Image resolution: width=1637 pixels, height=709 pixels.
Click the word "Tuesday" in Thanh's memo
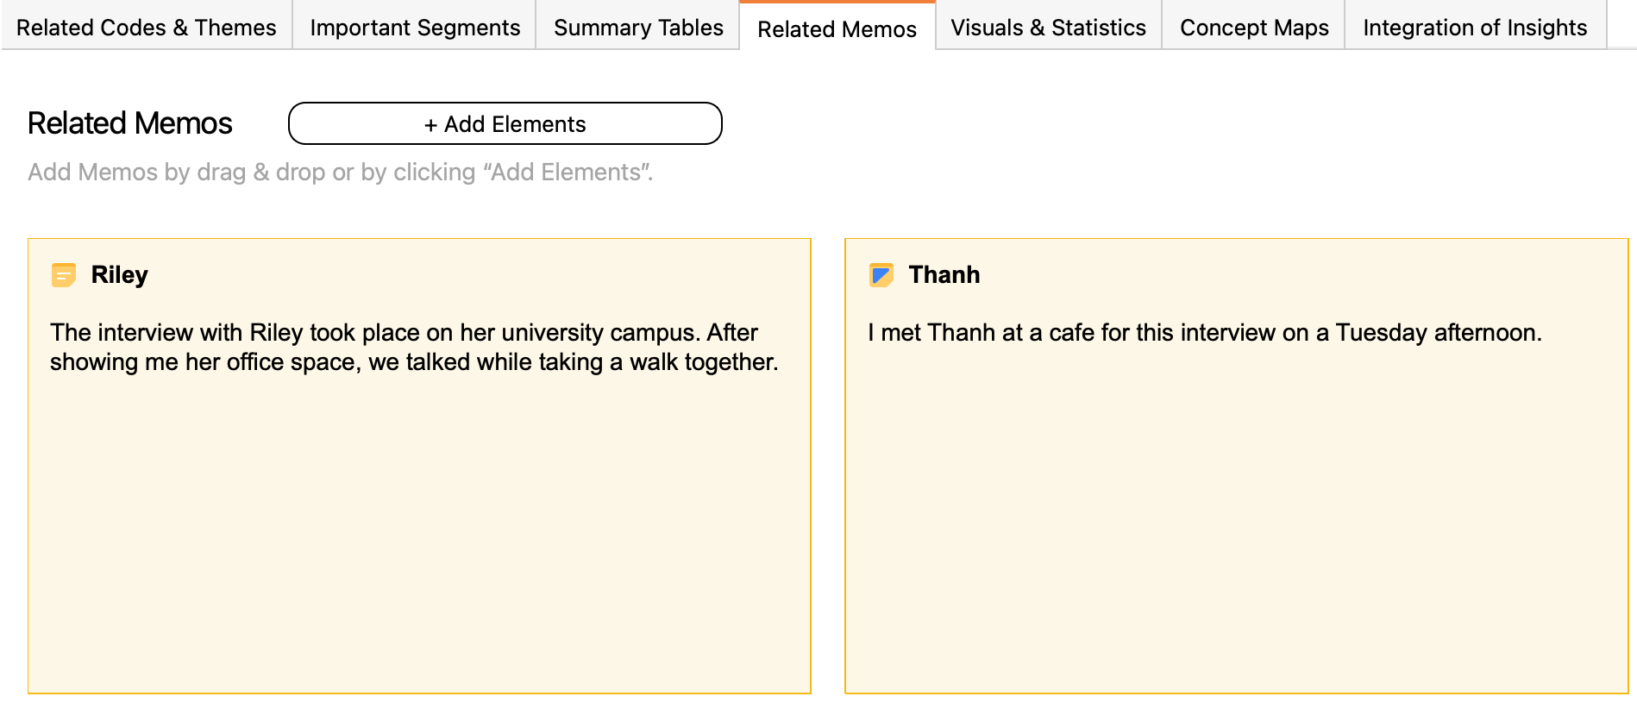pyautogui.click(x=1382, y=333)
